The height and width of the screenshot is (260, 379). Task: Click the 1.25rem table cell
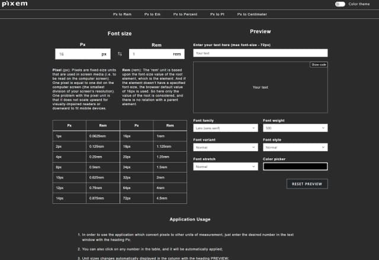[x=170, y=157]
